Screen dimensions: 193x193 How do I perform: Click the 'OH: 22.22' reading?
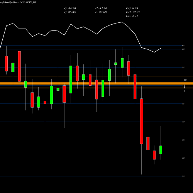tap(133, 12)
